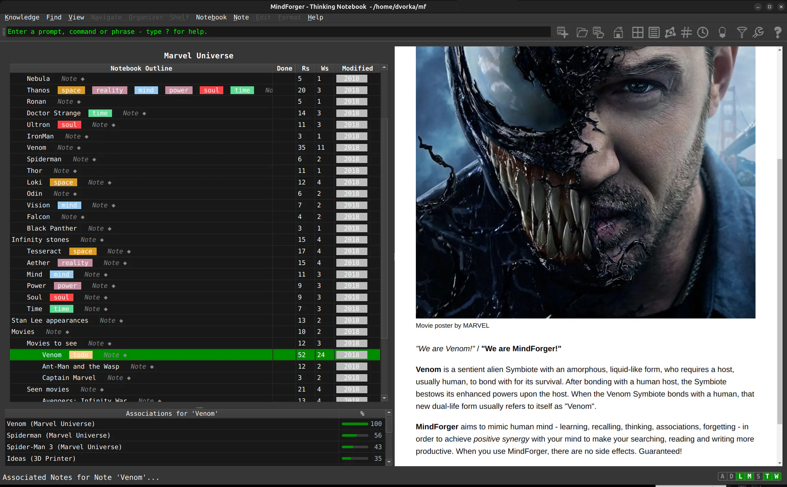The image size is (787, 487).
Task: Click the associations list's scroll-down arrow
Action: pos(389,462)
